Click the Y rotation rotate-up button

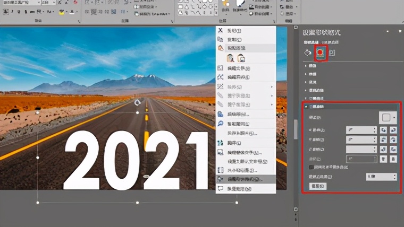[383, 139]
